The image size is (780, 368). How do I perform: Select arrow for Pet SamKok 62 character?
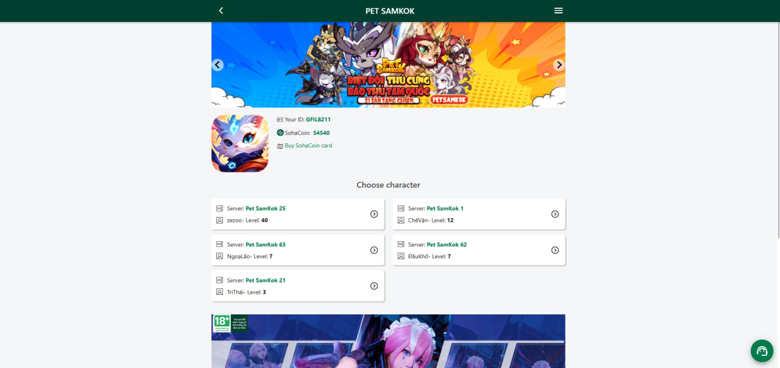click(x=555, y=250)
